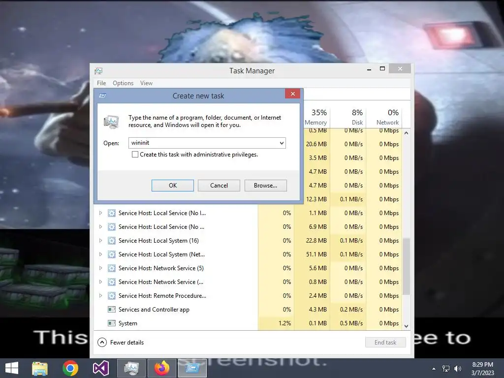The width and height of the screenshot is (504, 378).
Task: Click gear icon of Service Host: Local System (16)
Action: coord(112,240)
